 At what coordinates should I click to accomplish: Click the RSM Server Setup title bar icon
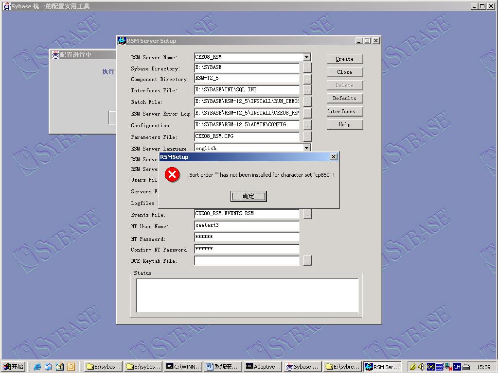tap(122, 41)
